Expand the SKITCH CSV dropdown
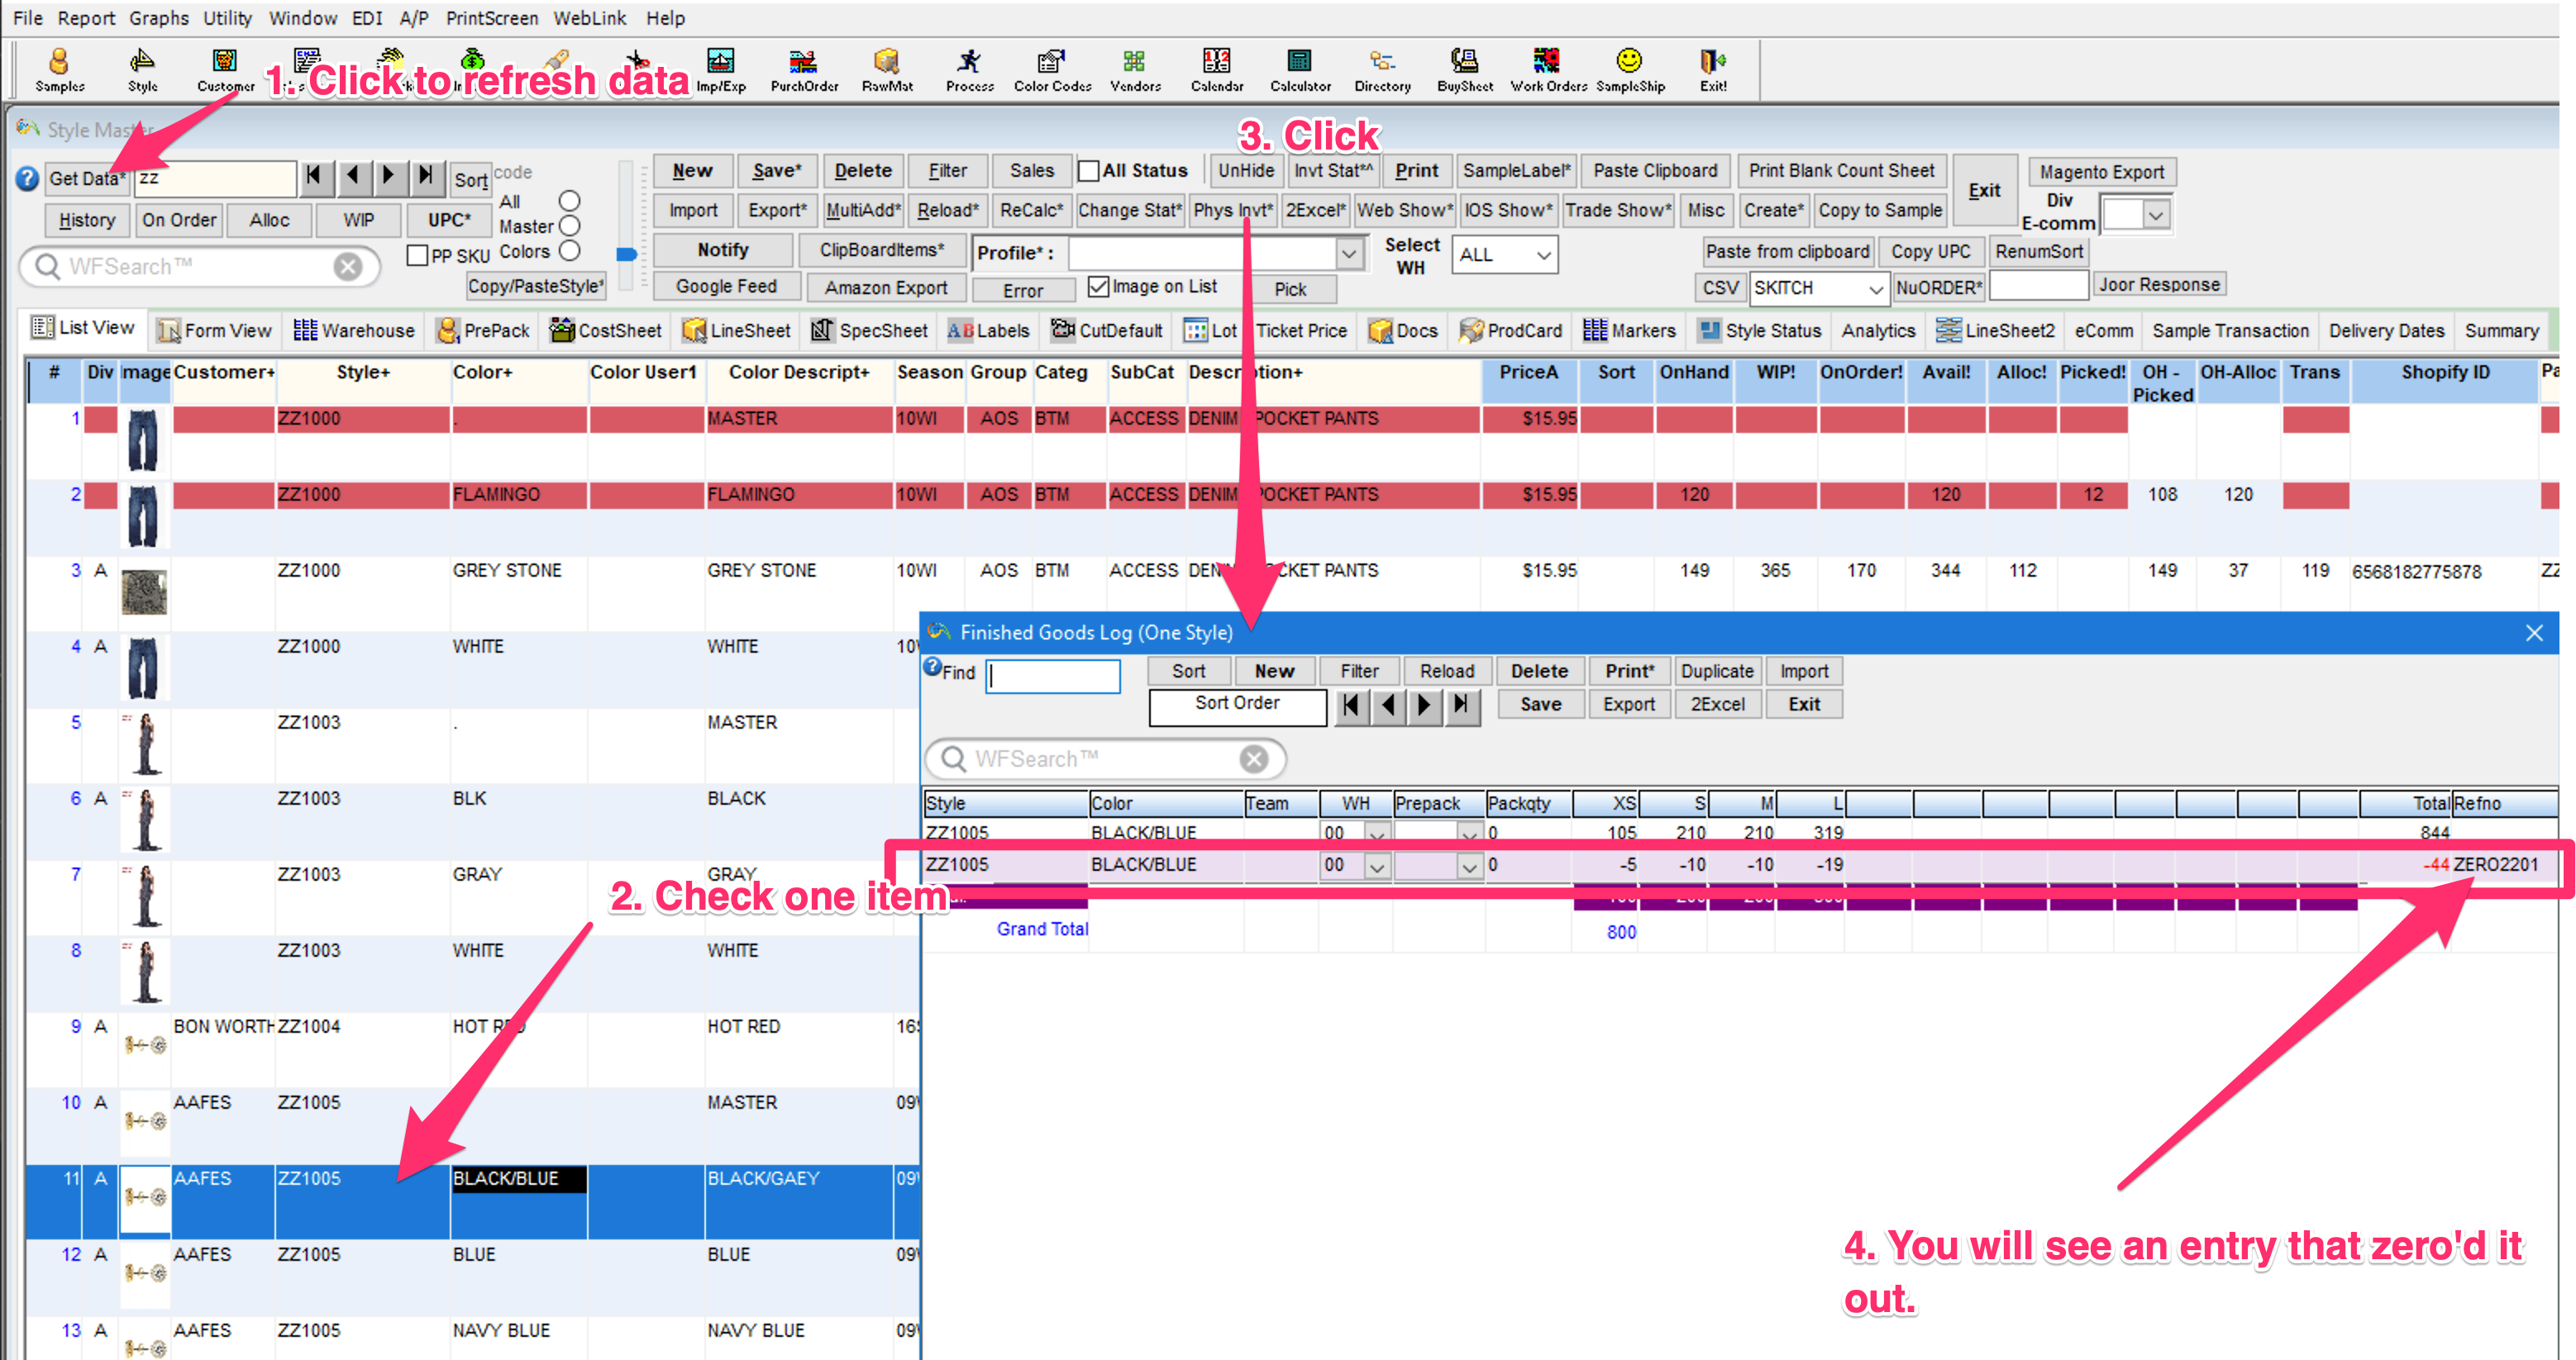The image size is (2576, 1360). coord(1875,289)
